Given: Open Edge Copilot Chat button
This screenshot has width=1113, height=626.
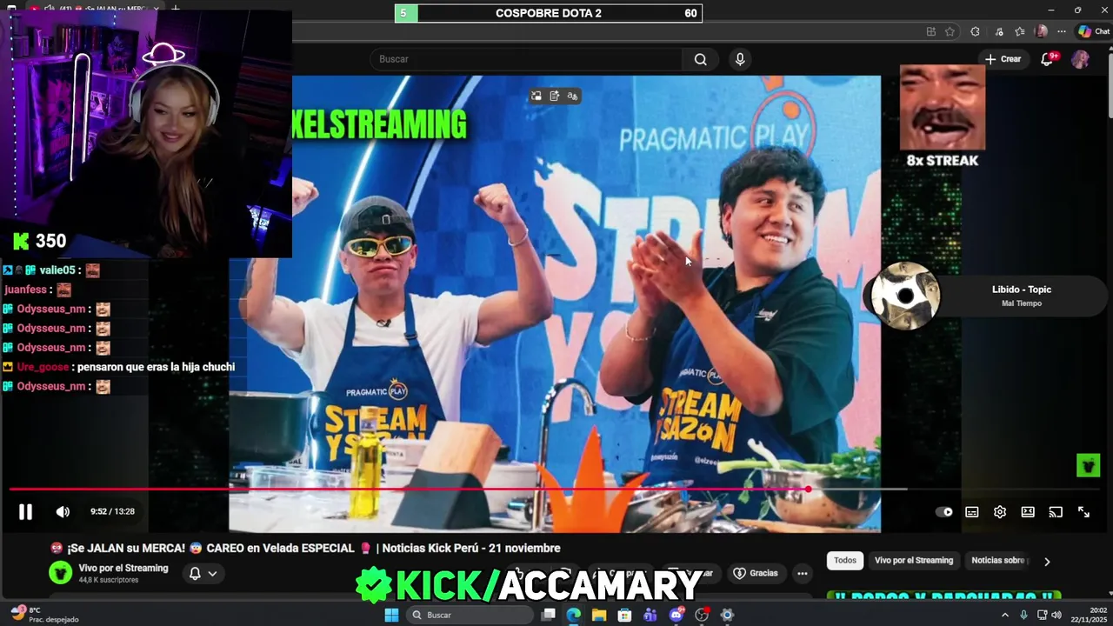Looking at the screenshot, I should pyautogui.click(x=1093, y=31).
